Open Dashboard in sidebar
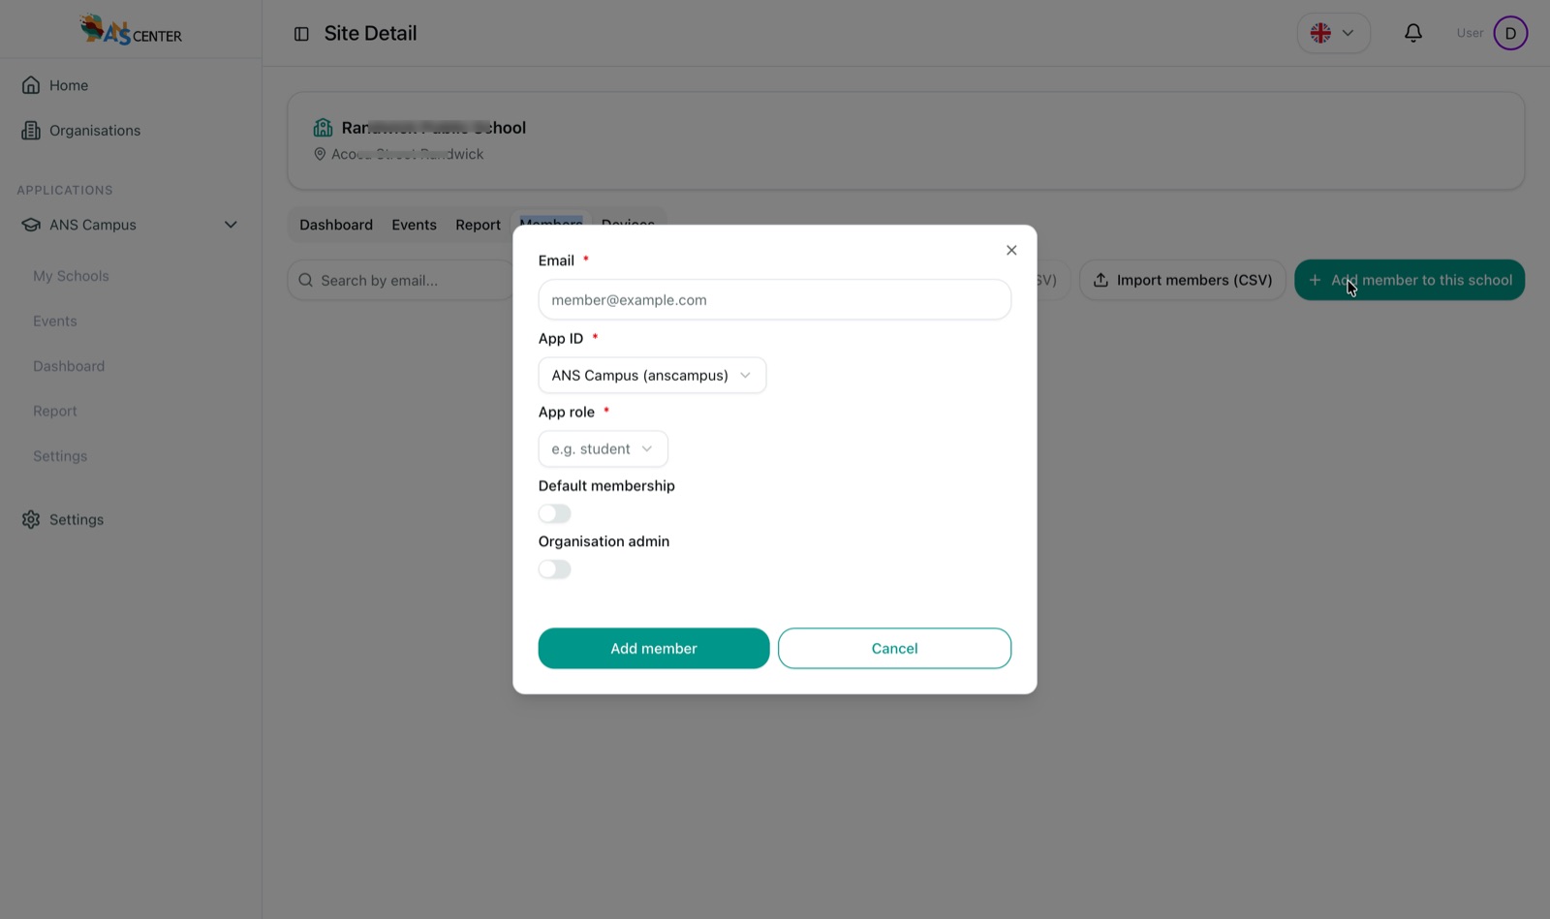 [69, 366]
